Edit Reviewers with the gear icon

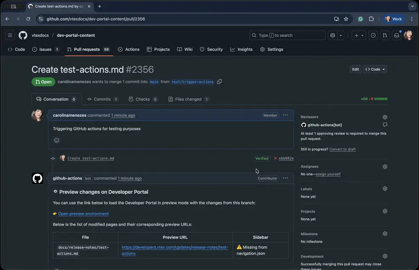coord(385,117)
